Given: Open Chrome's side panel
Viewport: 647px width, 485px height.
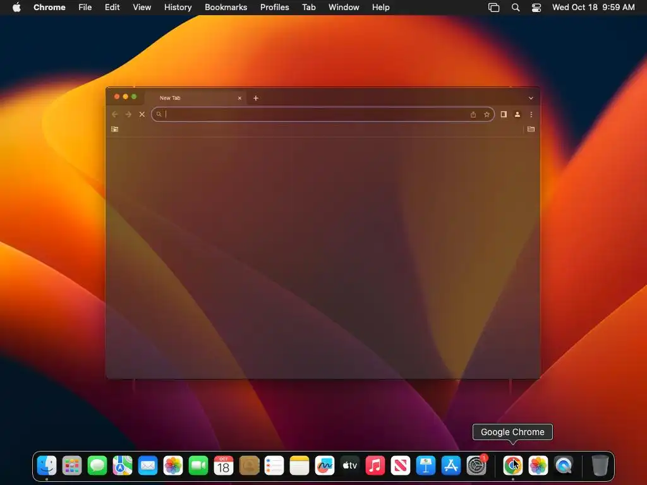Looking at the screenshot, I should (504, 114).
